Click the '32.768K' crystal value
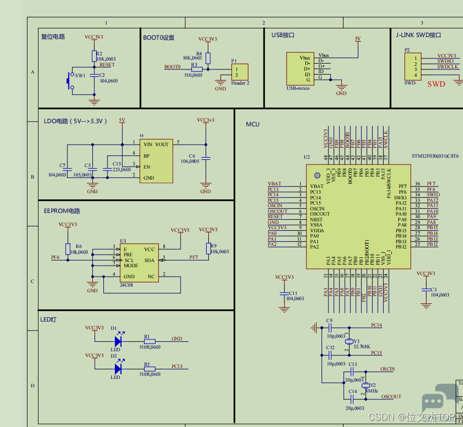Image resolution: width=463 pixels, height=427 pixels. (362, 347)
